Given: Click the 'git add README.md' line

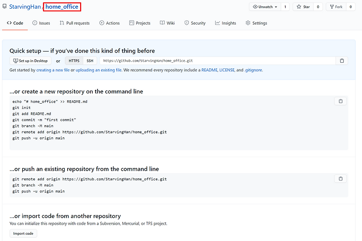Looking at the screenshot, I should pyautogui.click(x=32, y=114).
